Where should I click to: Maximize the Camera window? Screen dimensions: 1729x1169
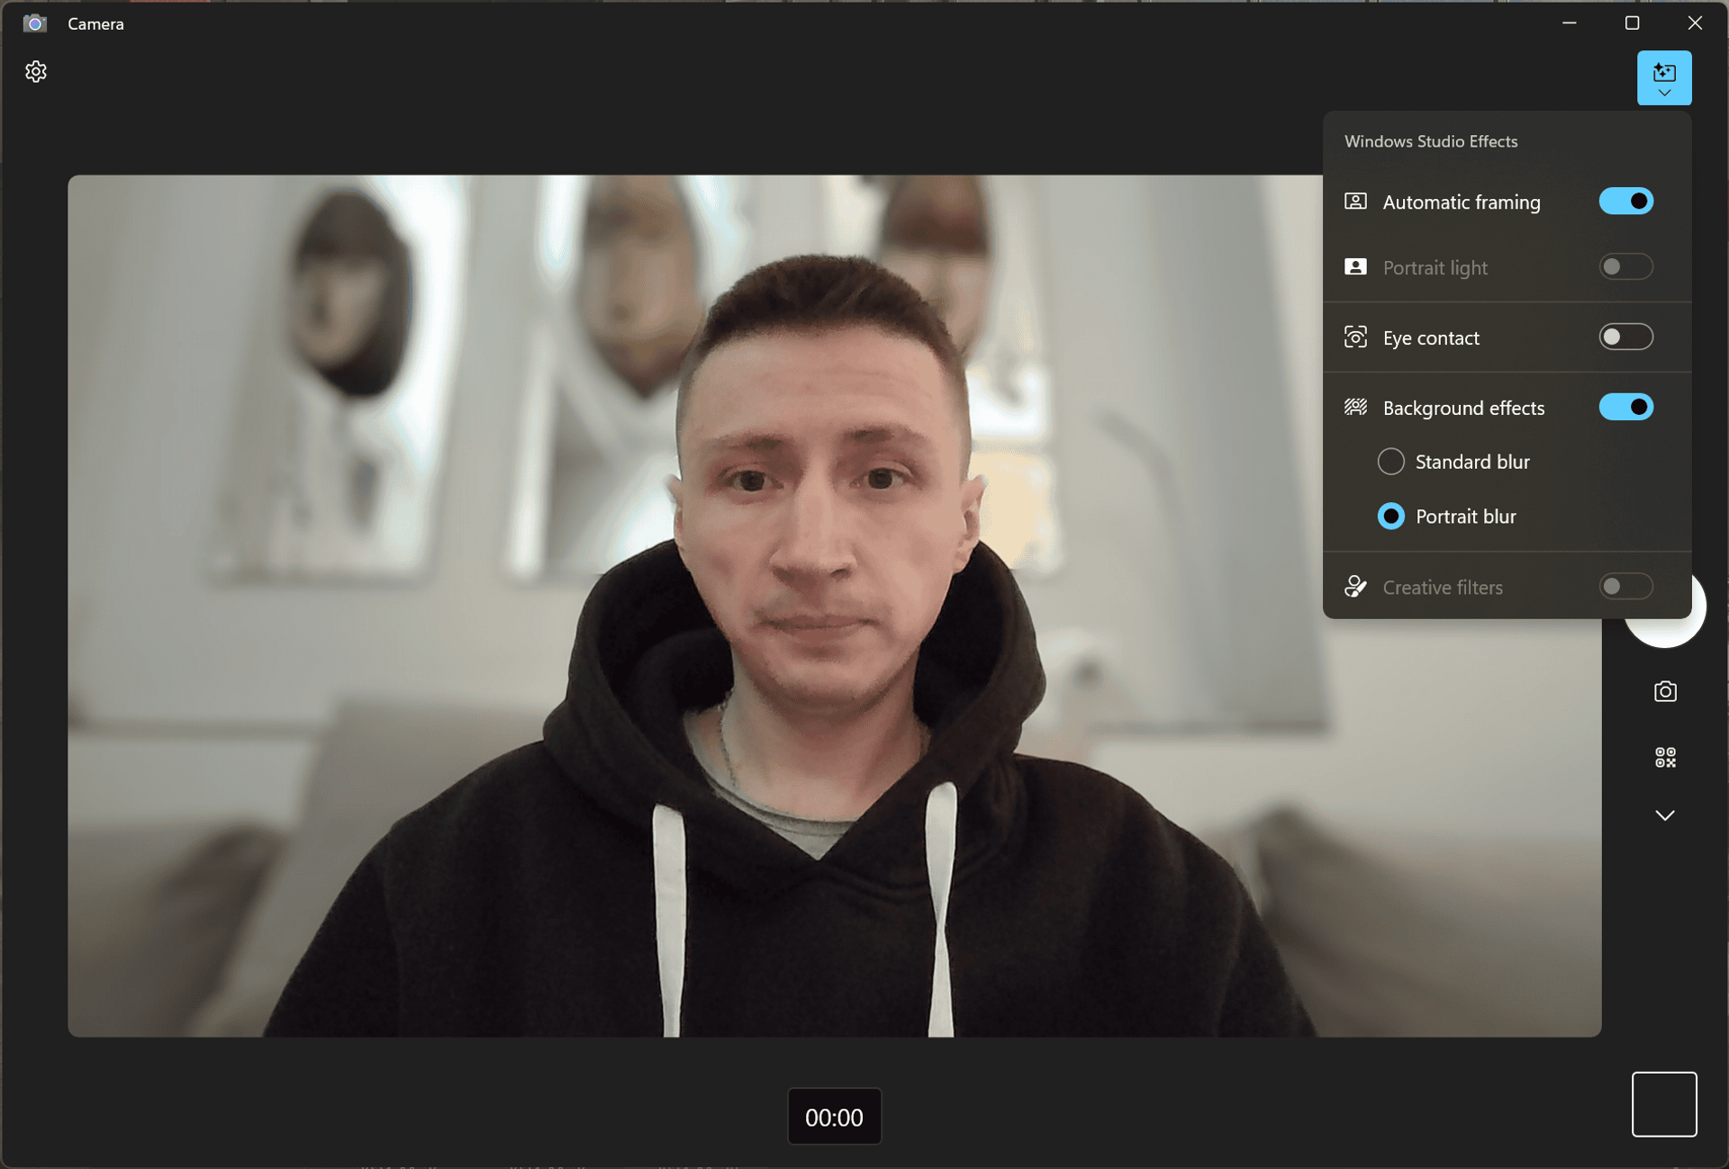tap(1631, 22)
